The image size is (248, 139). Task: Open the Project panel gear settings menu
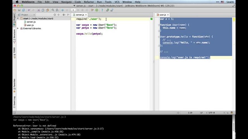coord(64,15)
